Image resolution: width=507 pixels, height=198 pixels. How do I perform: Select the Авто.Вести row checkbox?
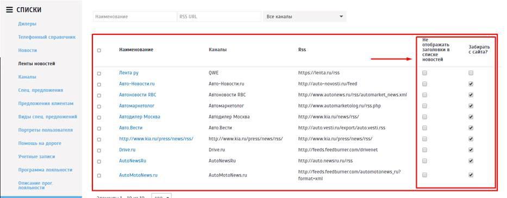[99, 128]
